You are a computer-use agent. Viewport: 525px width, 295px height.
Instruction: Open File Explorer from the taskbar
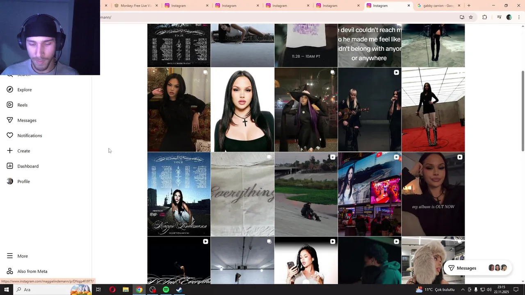(x=126, y=290)
